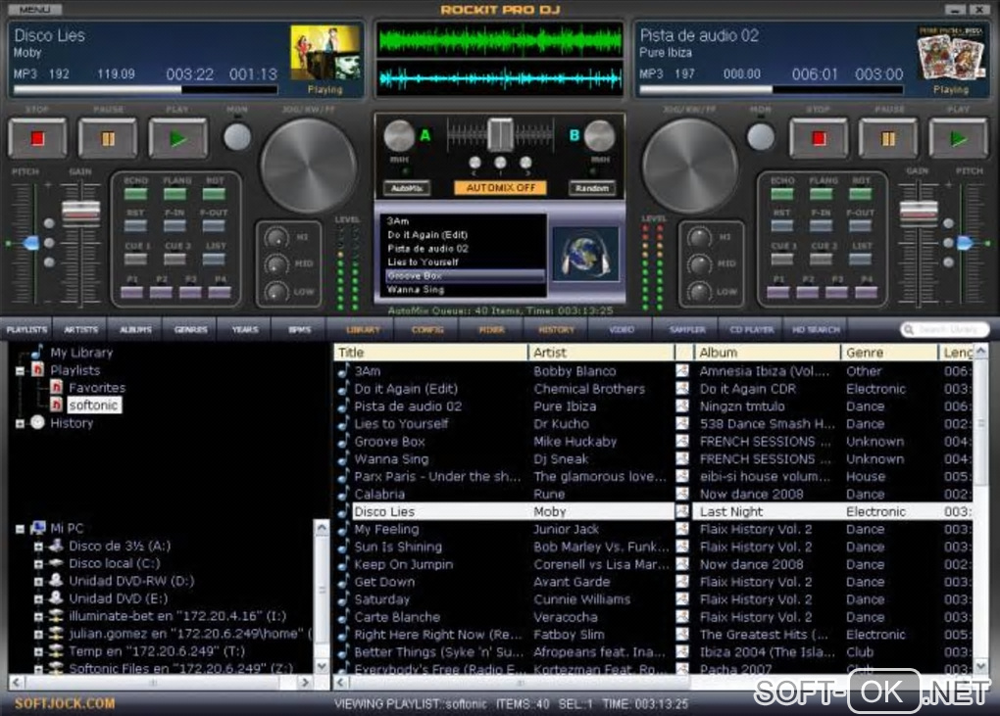Open the SAMPLER tab
The height and width of the screenshot is (716, 1000).
(687, 329)
